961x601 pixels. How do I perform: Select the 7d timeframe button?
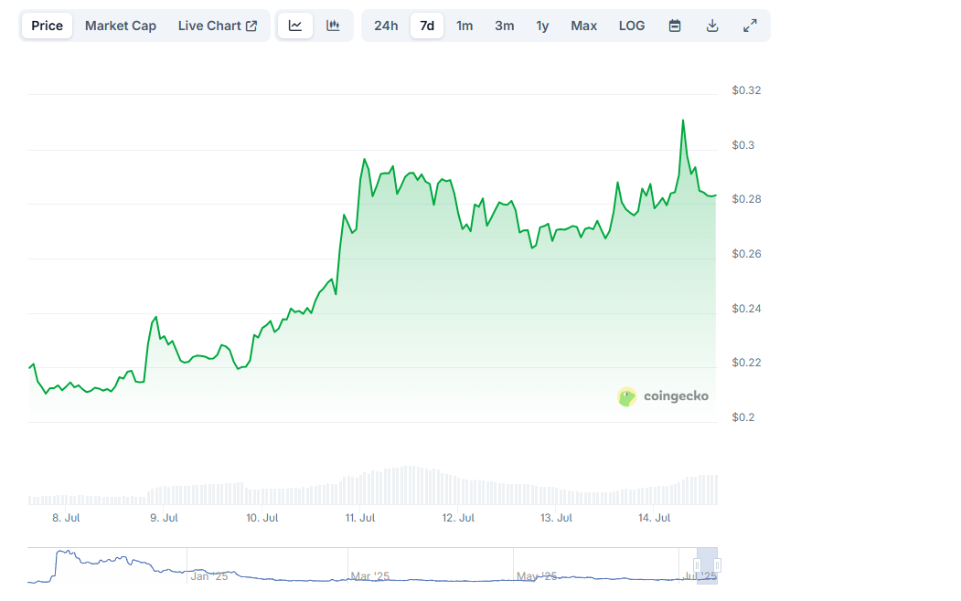(425, 25)
